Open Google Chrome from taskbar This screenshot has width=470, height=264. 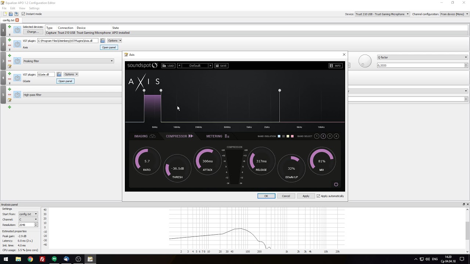(x=30, y=259)
